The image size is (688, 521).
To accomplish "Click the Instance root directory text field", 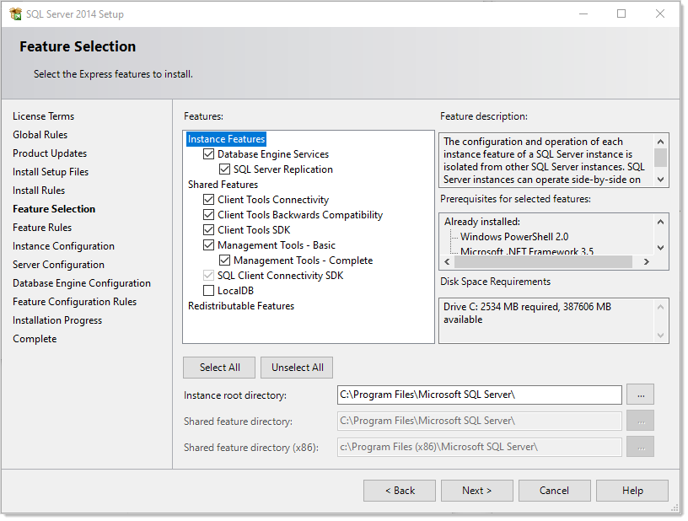I will (479, 395).
